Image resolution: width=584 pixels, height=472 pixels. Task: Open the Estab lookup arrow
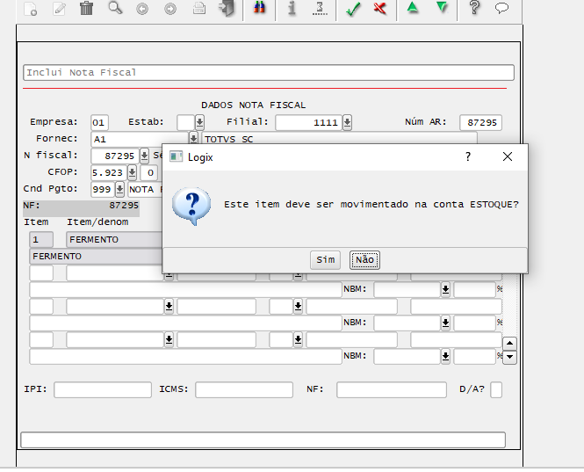point(199,122)
